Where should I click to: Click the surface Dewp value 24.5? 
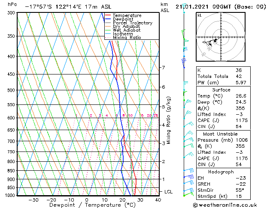tap(241, 102)
